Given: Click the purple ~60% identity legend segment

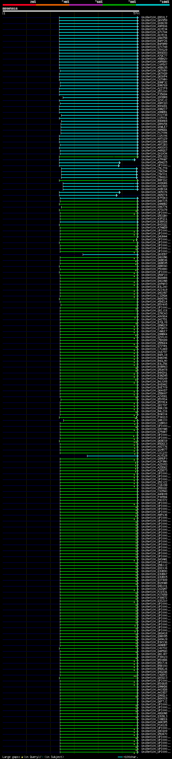Looking at the screenshot, I should (x=86, y=5).
